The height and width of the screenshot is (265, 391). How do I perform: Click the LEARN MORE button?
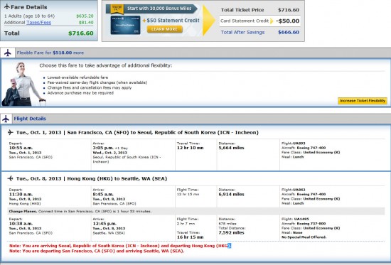click(165, 29)
